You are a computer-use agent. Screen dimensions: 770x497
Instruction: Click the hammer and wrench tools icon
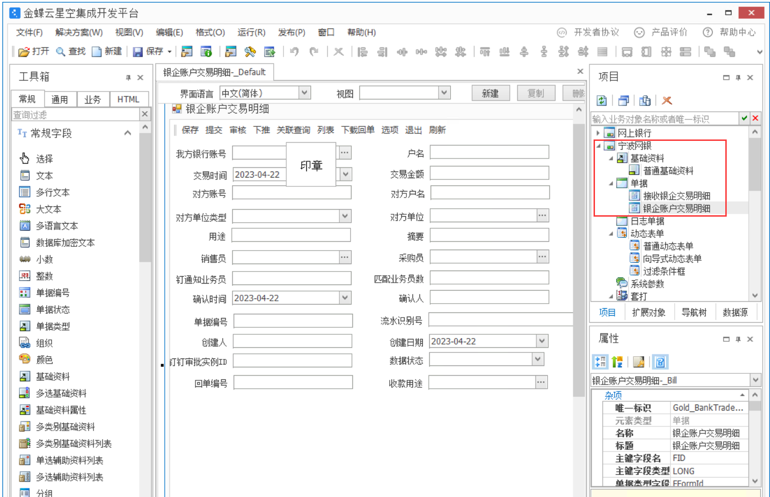click(x=250, y=52)
